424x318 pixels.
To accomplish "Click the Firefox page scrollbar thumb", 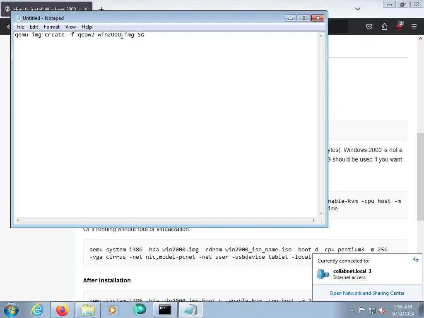I will tap(420, 176).
